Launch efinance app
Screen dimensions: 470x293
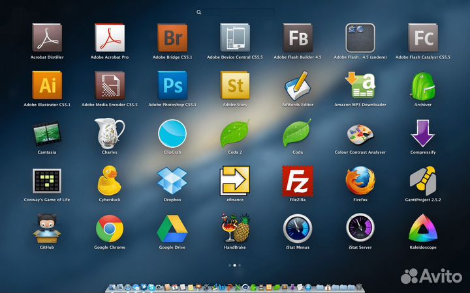coord(235,180)
